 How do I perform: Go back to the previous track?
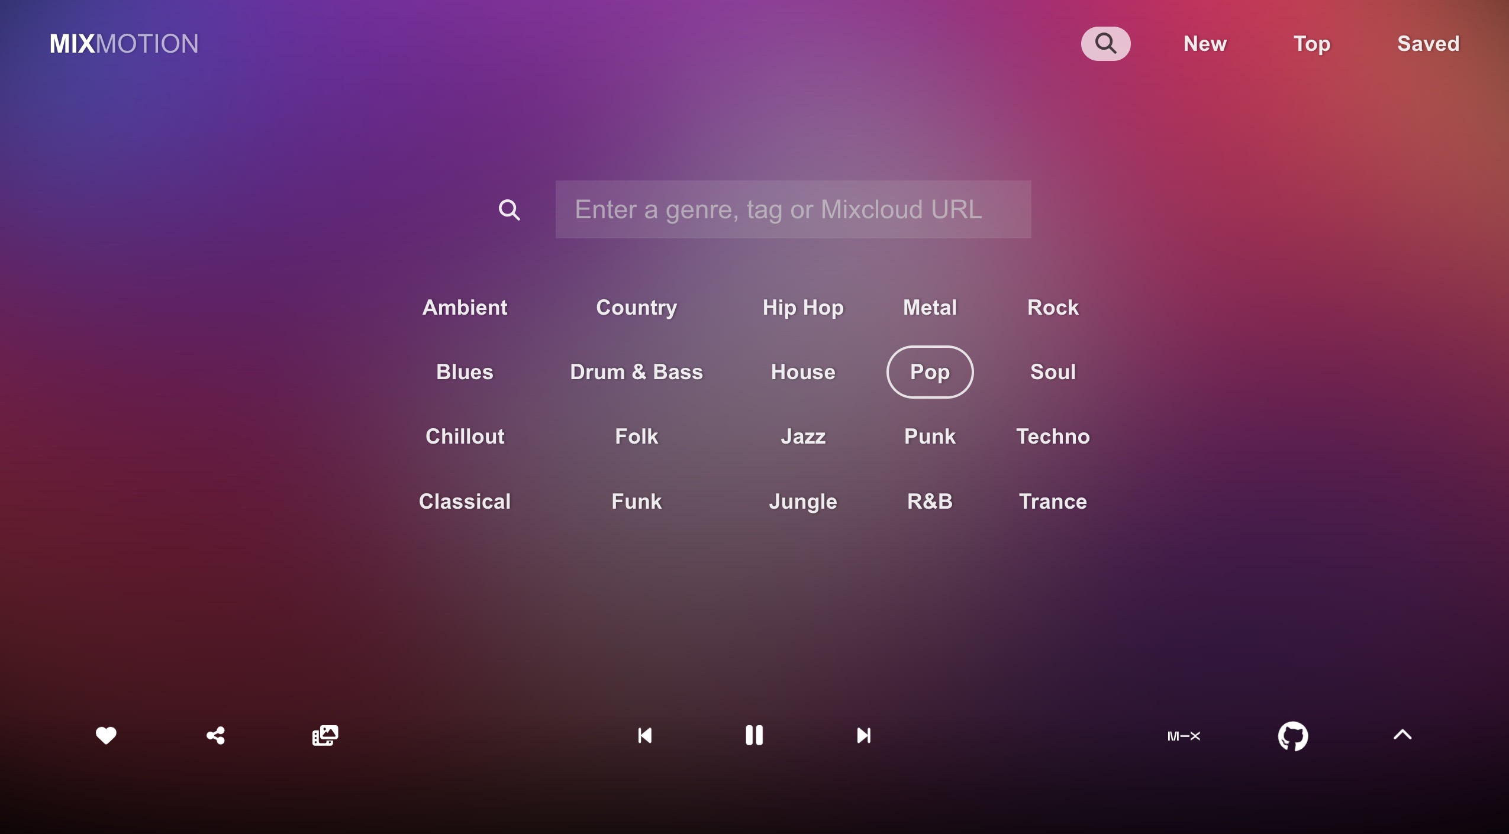click(x=644, y=735)
